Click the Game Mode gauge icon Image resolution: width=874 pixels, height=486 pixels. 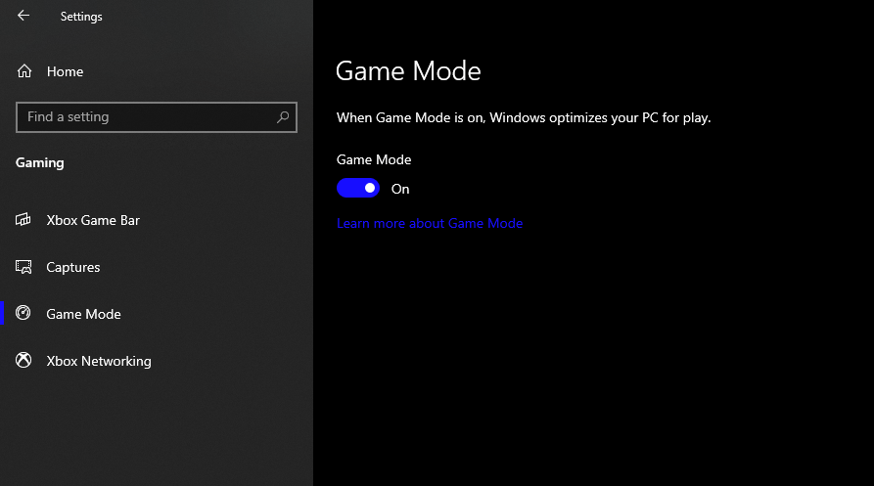coord(23,314)
